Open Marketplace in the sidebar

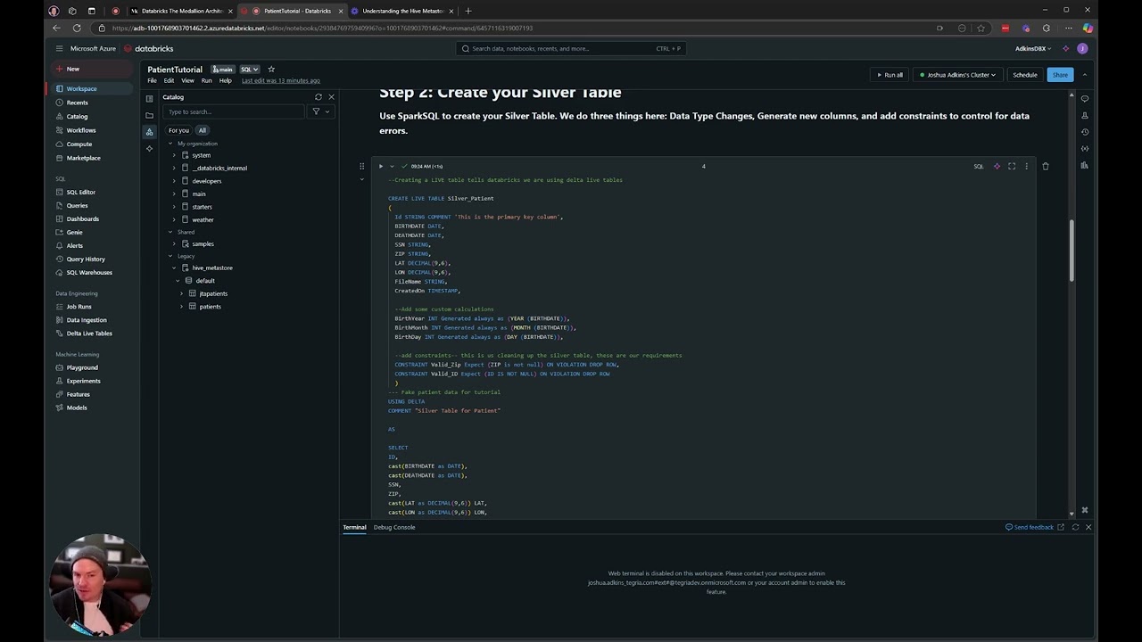click(83, 158)
